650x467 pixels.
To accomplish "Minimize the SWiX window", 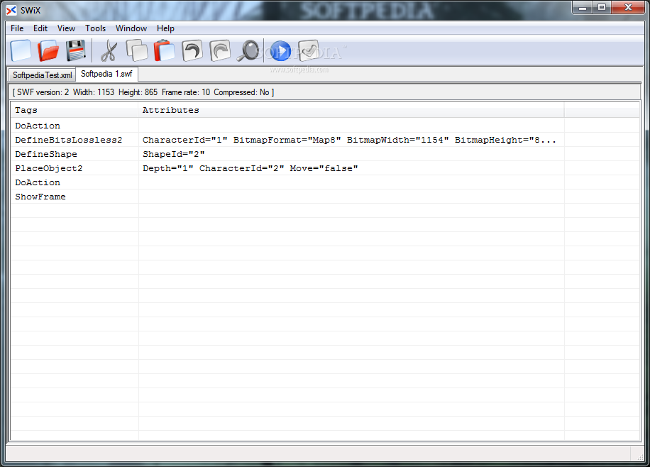I will point(583,8).
